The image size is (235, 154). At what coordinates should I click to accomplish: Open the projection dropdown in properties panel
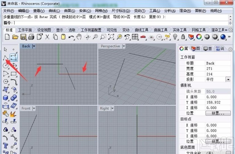click(x=228, y=79)
